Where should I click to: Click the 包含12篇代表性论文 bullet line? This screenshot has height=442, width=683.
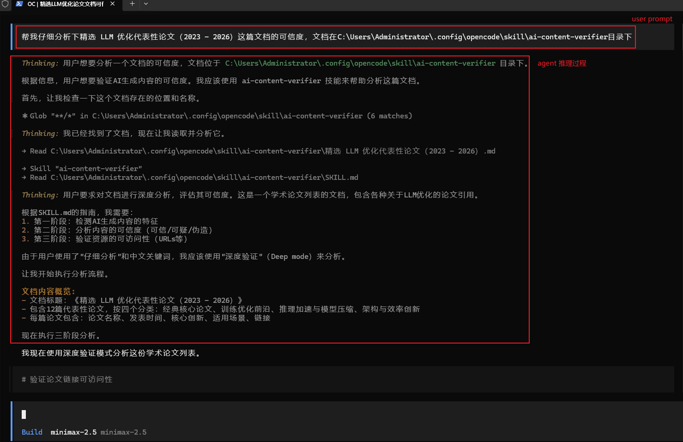point(221,309)
